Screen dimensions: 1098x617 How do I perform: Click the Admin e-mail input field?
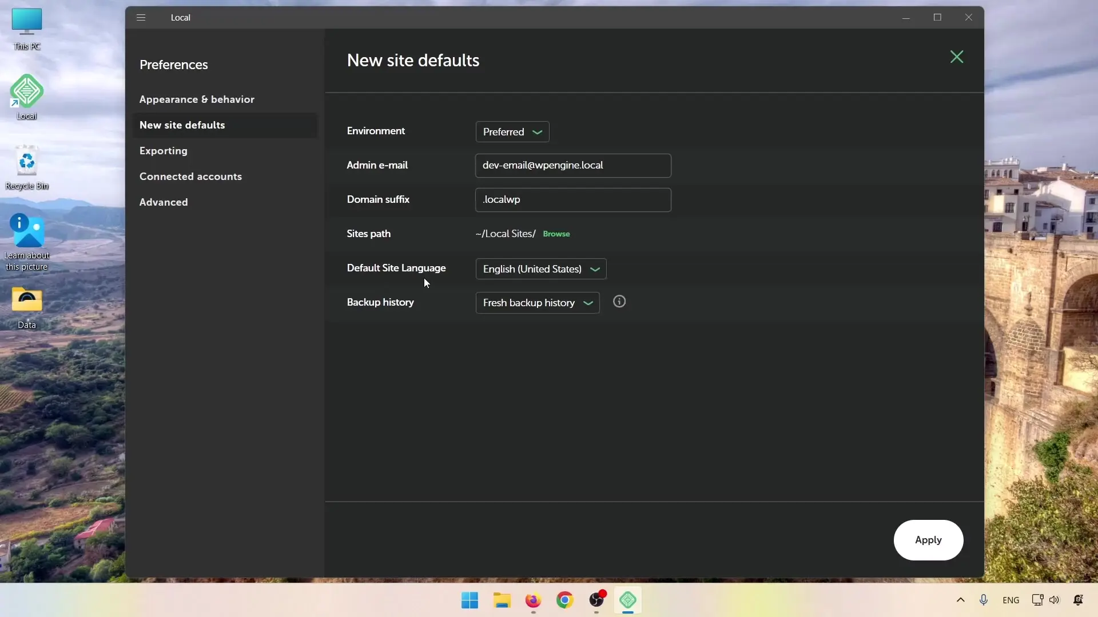[x=573, y=166]
